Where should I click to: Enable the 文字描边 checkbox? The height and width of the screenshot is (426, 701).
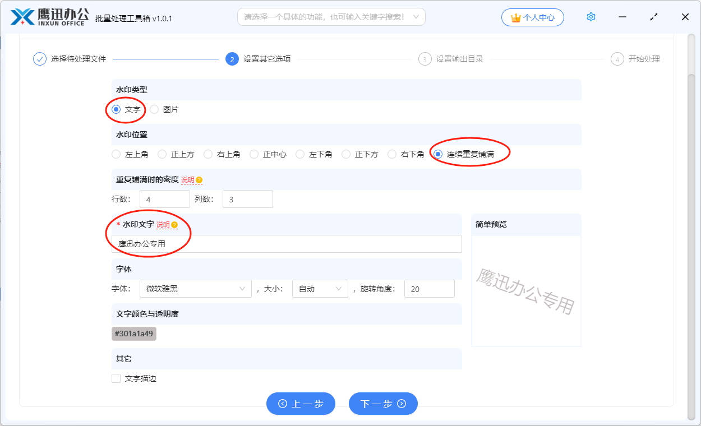[x=116, y=378]
